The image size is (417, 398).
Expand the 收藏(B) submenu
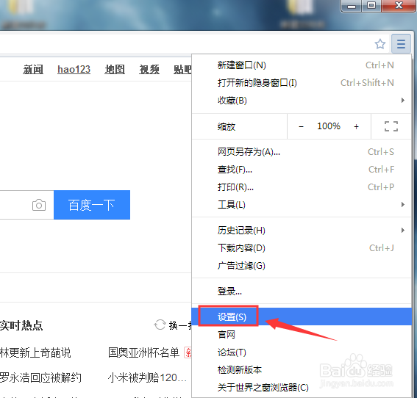(x=302, y=101)
